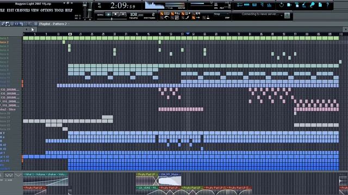Open the Project info page icon
Screen dimensions: 348x195
click(320, 5)
